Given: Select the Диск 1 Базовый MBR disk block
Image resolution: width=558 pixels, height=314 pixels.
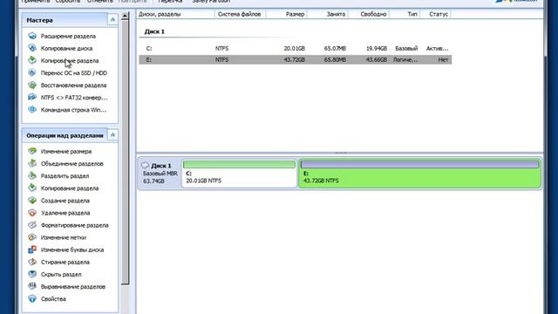Looking at the screenshot, I should click(x=160, y=174).
